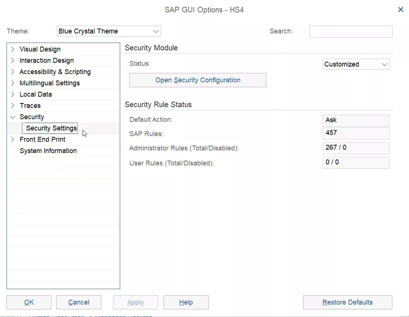Click the Theme label
The height and width of the screenshot is (317, 409).
tap(18, 31)
